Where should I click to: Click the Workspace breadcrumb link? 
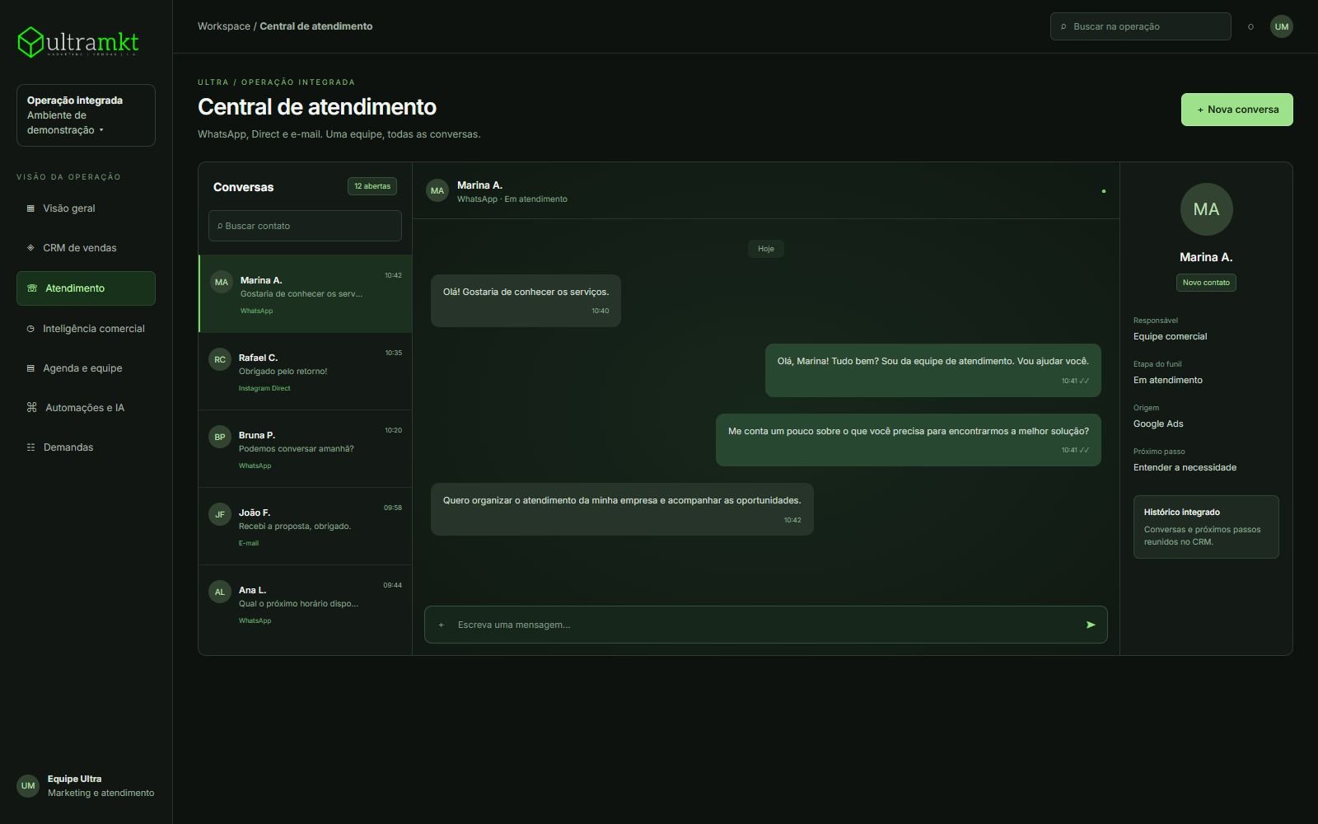point(224,26)
